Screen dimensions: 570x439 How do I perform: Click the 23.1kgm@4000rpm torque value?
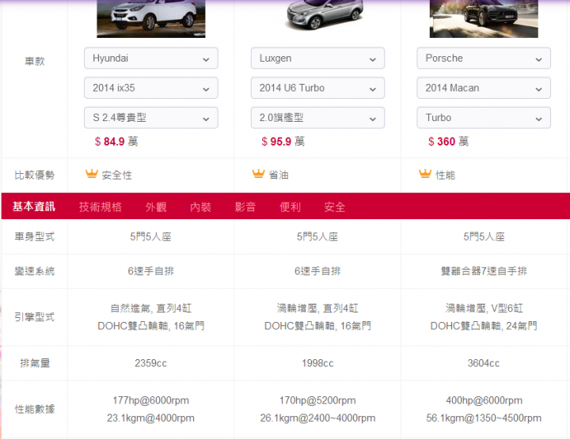click(150, 418)
